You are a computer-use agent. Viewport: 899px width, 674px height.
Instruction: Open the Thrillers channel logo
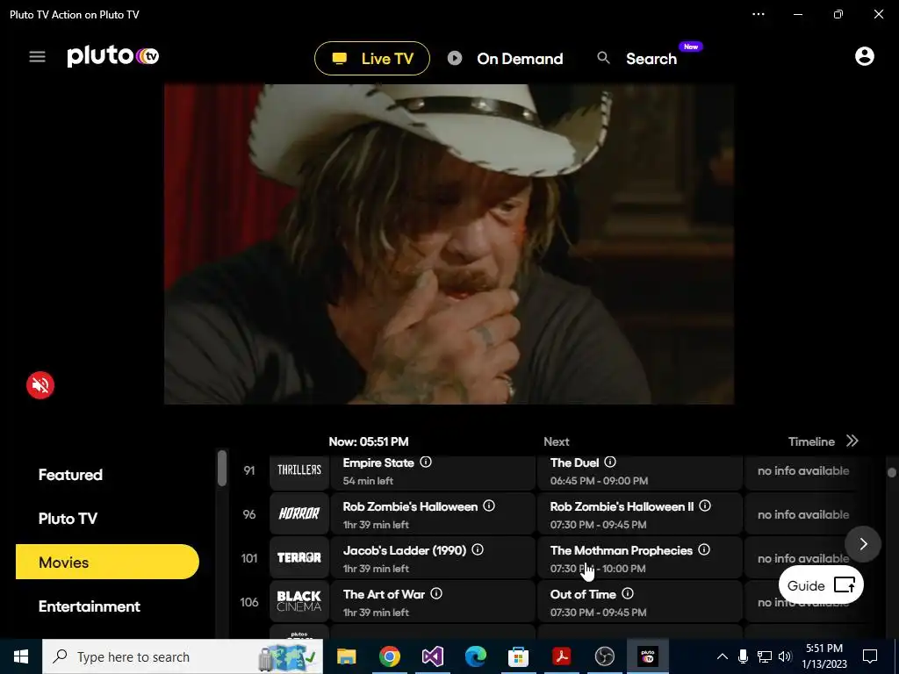[x=299, y=470]
